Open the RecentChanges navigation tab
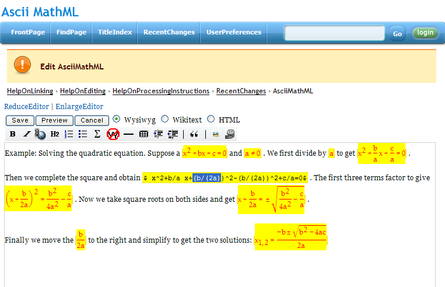Screen dimensions: 445x287 pyautogui.click(x=169, y=33)
